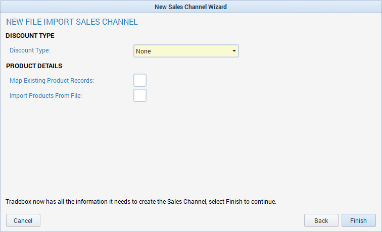Click the Import Products From File label
Screen dimensions: 382x232
45,95
